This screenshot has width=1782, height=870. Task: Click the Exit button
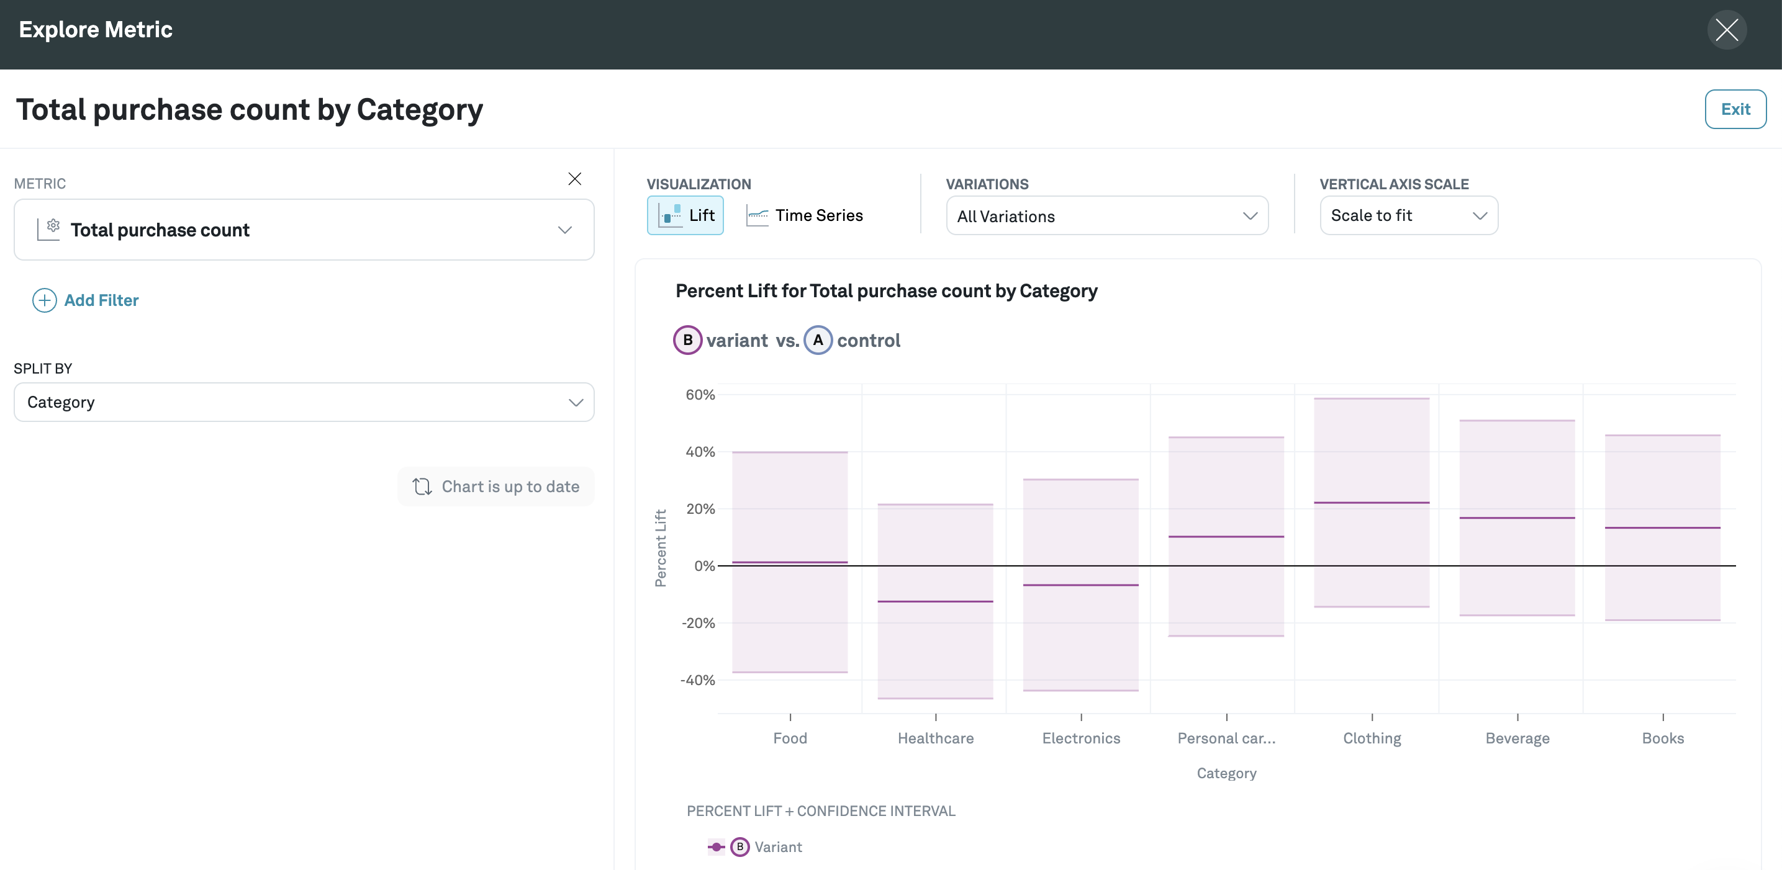(1734, 109)
